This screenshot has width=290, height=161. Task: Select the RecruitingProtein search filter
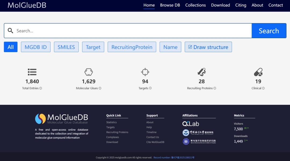click(132, 47)
